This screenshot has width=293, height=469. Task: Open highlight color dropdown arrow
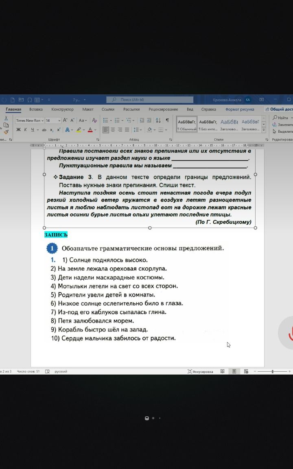tap(84, 130)
